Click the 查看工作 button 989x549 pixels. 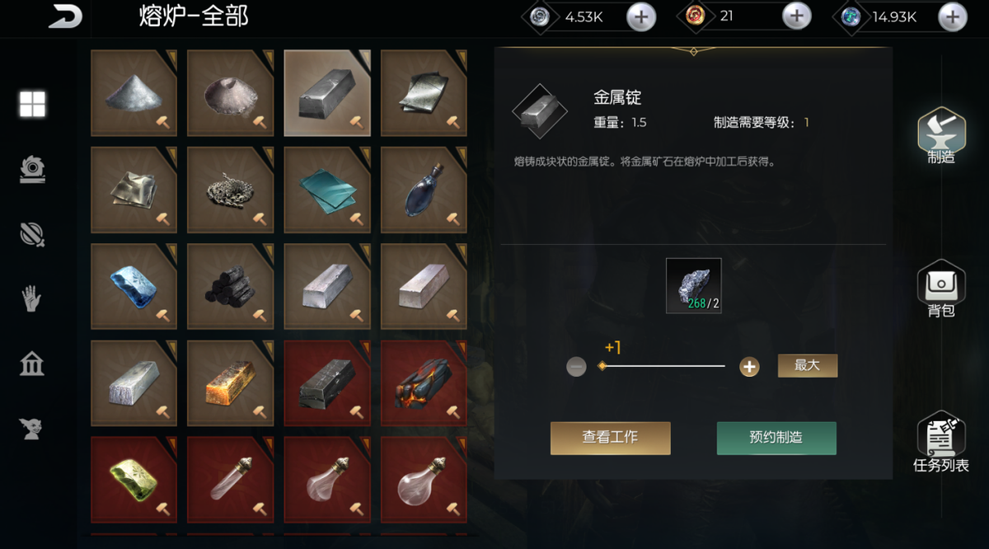[611, 438]
